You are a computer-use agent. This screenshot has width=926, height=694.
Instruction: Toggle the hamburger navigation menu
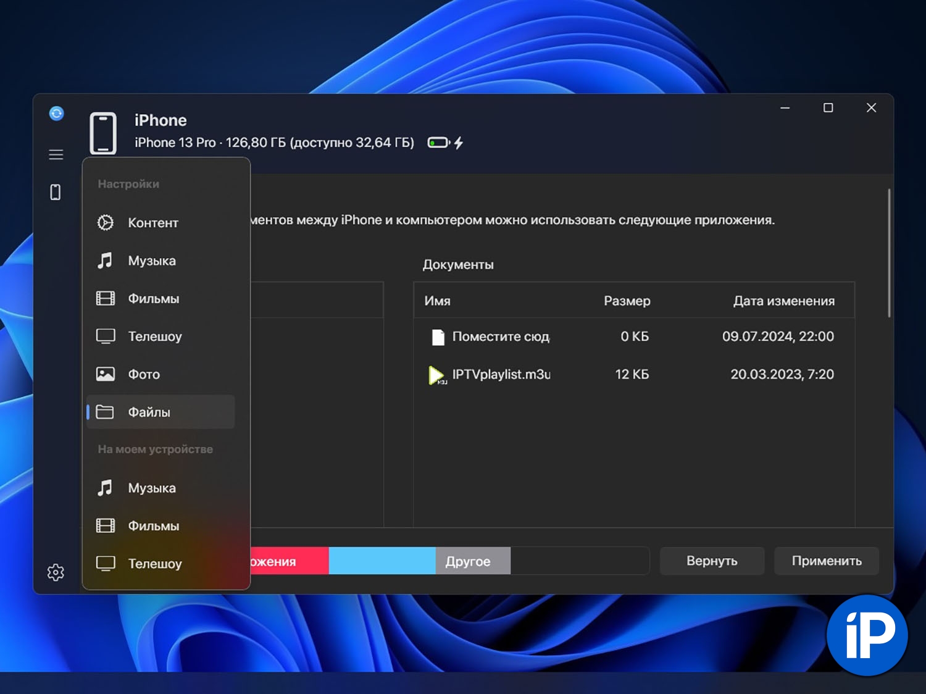56,155
